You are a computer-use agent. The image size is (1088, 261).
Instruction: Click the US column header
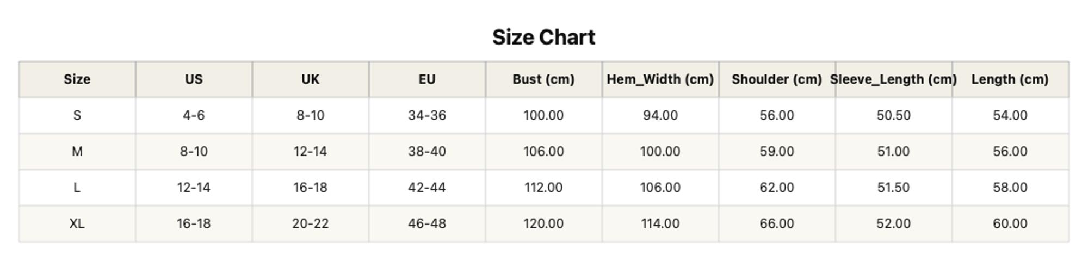click(194, 79)
